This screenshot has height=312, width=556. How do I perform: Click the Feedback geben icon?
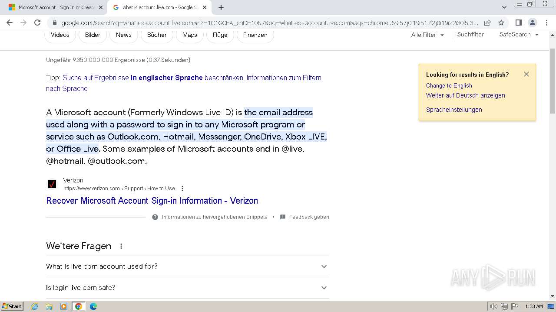[x=283, y=217]
